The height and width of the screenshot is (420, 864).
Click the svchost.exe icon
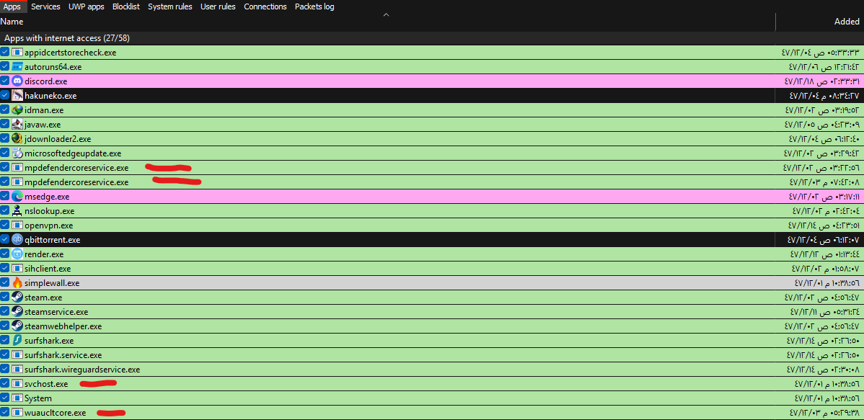pyautogui.click(x=17, y=384)
